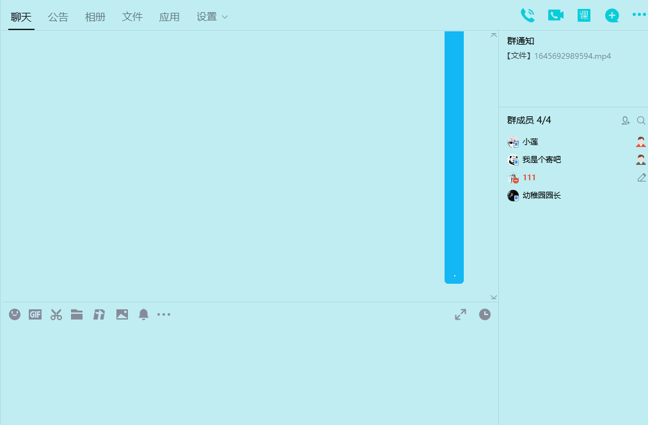Select member name 幼稚园园长
648x425 pixels.
(x=542, y=196)
